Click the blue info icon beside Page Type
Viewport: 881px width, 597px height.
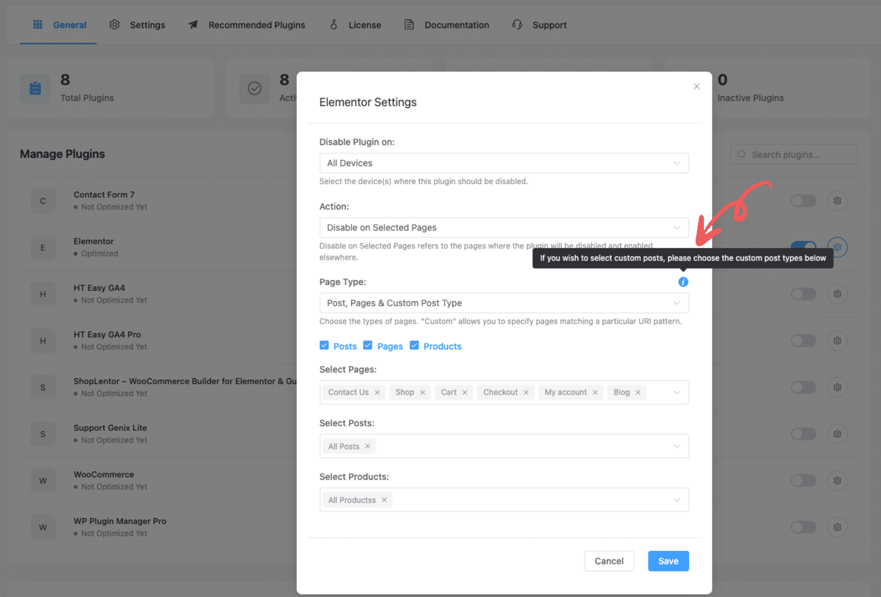click(x=683, y=281)
